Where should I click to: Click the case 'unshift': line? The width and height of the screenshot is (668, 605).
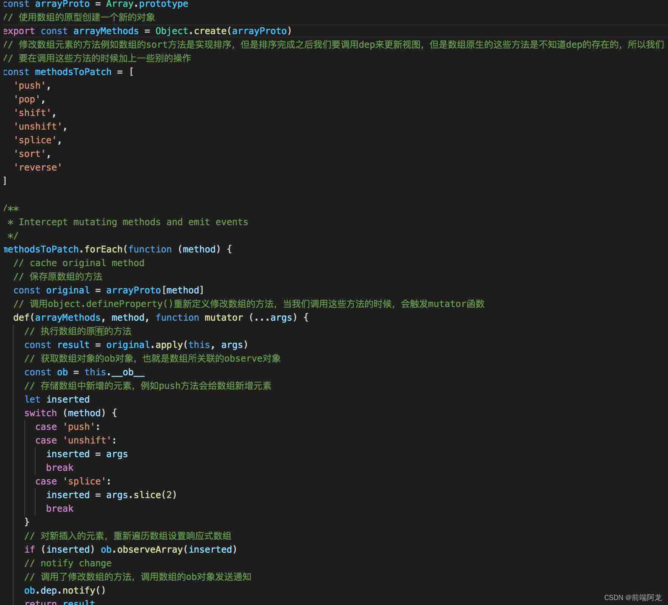76,440
